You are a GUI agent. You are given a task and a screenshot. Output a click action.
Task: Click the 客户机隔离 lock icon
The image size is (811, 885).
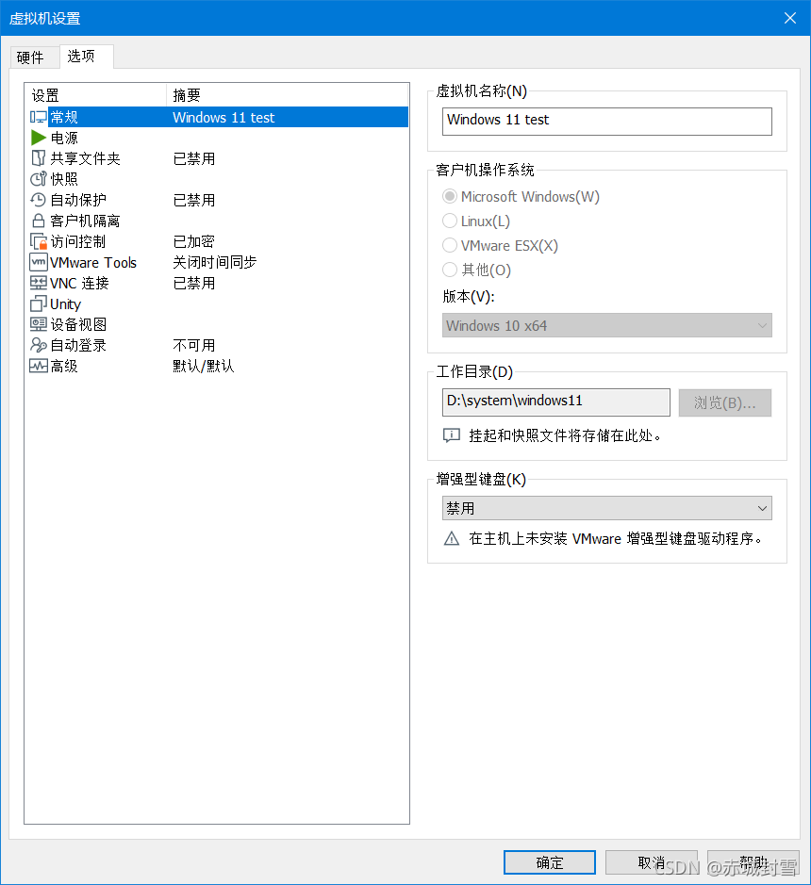pos(39,221)
